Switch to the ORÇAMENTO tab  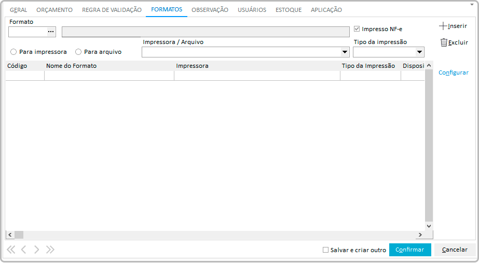[x=54, y=10]
